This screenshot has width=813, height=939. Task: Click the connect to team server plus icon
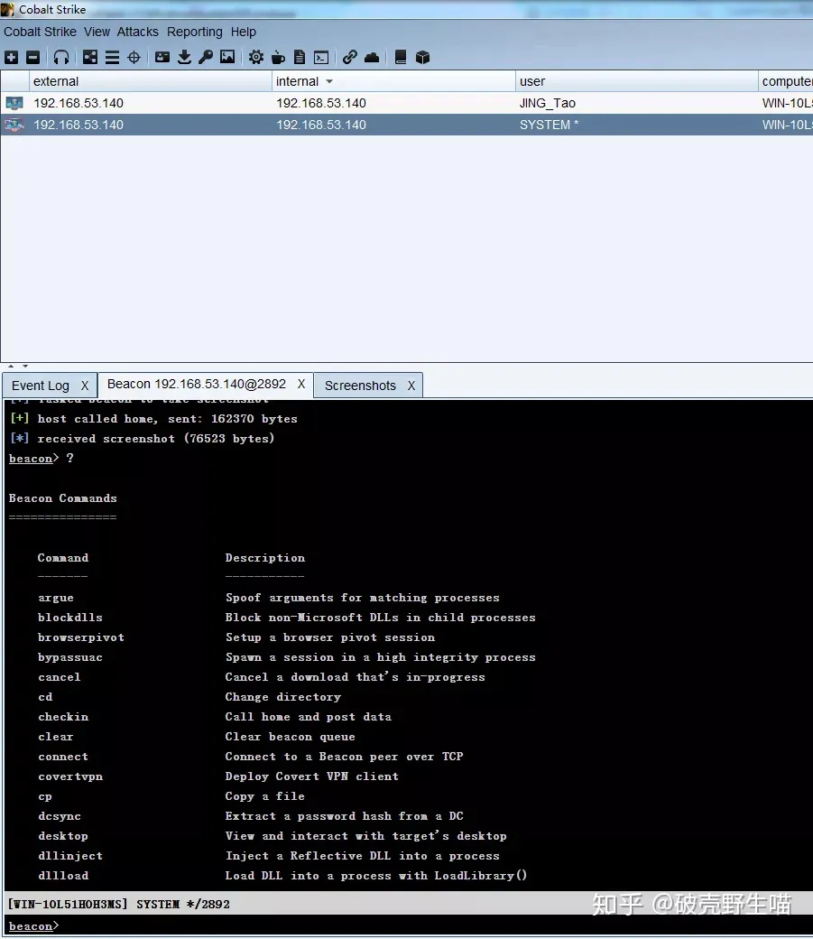(12, 58)
